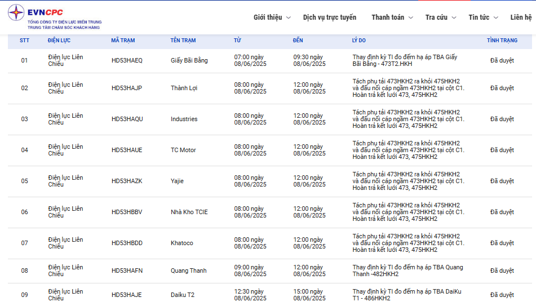Select the TÊN TRẠM column header
This screenshot has height=306, width=536.
click(x=183, y=41)
